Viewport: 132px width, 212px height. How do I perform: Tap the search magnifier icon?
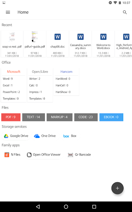(125, 12)
